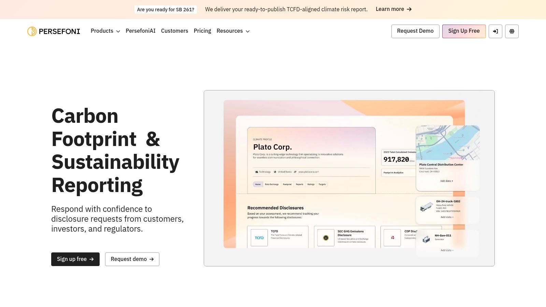The height and width of the screenshot is (307, 546).
Task: Click the 917,820 emissions value
Action: click(396, 159)
